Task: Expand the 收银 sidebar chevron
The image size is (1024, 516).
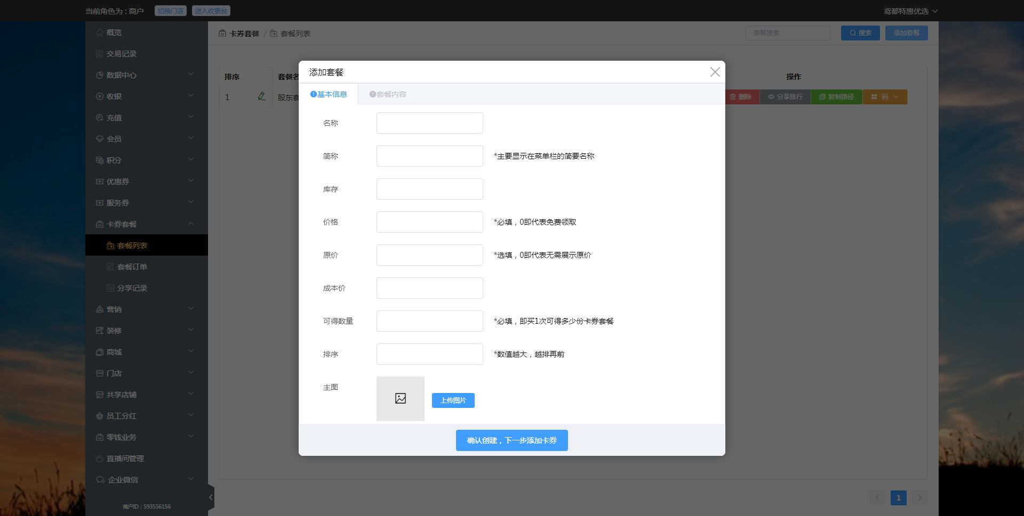Action: (x=191, y=96)
